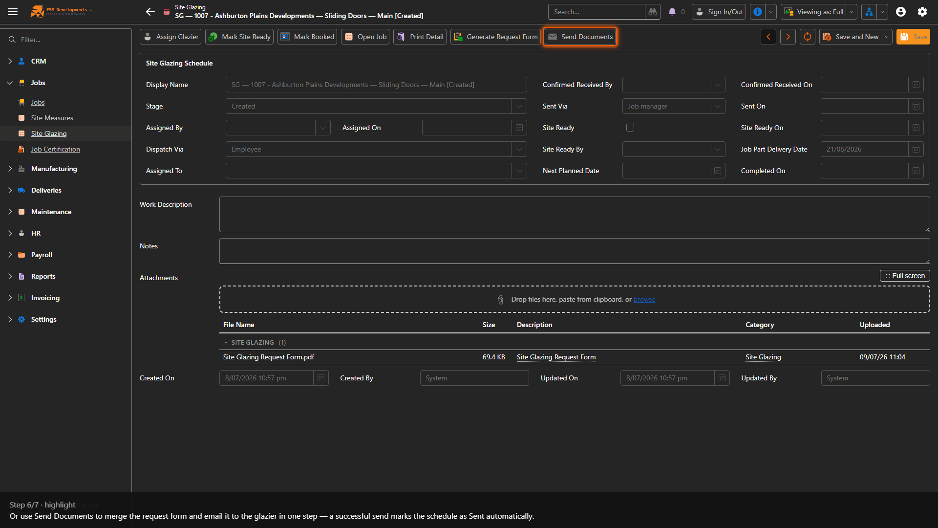Open Job Part Delivery Date calendar
Image resolution: width=938 pixels, height=528 pixels.
pyautogui.click(x=916, y=149)
